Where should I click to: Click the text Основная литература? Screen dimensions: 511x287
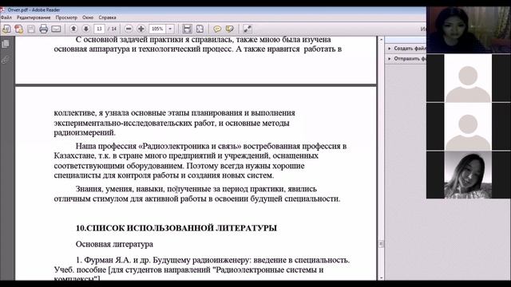(x=114, y=244)
